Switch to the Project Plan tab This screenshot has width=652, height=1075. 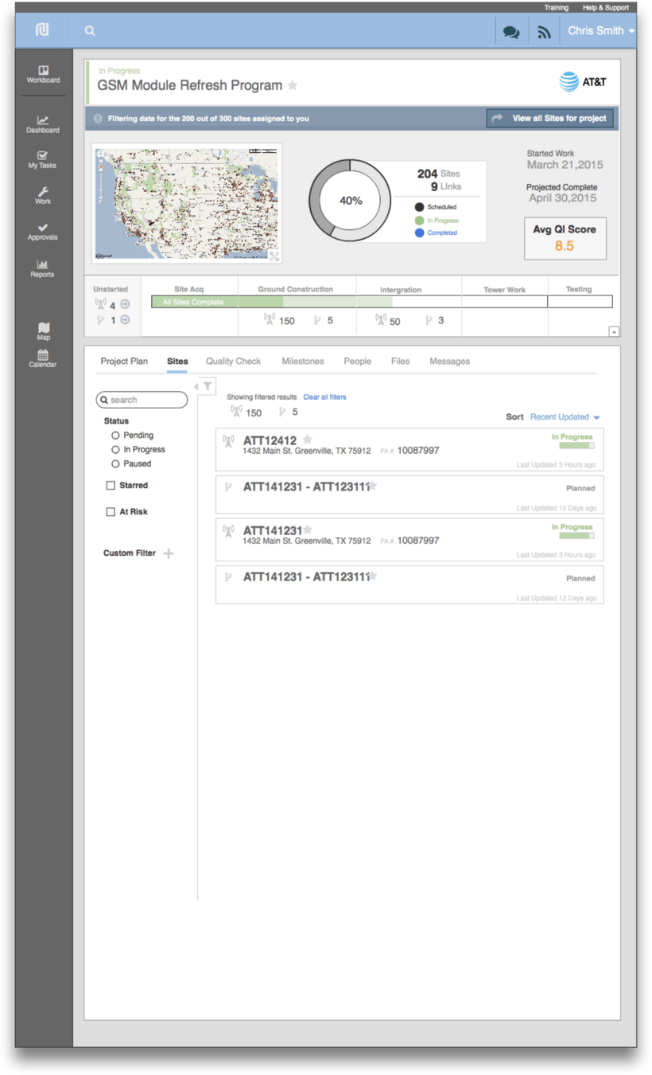124,362
